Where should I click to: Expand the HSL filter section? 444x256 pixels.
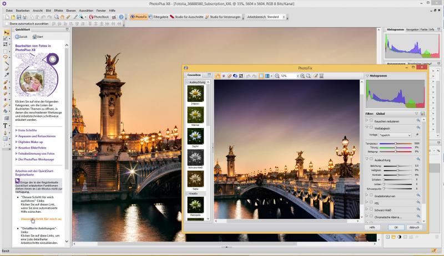click(367, 202)
